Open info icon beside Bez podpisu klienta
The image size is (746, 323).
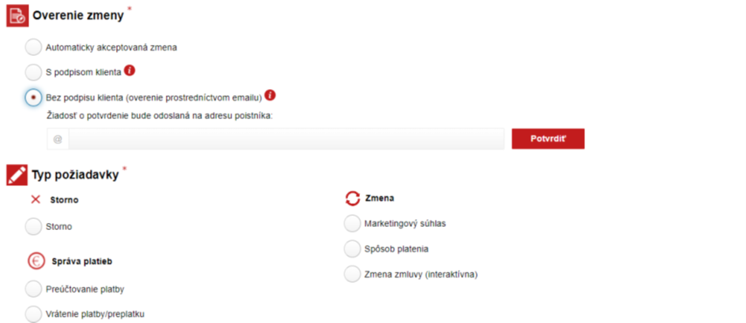(270, 95)
